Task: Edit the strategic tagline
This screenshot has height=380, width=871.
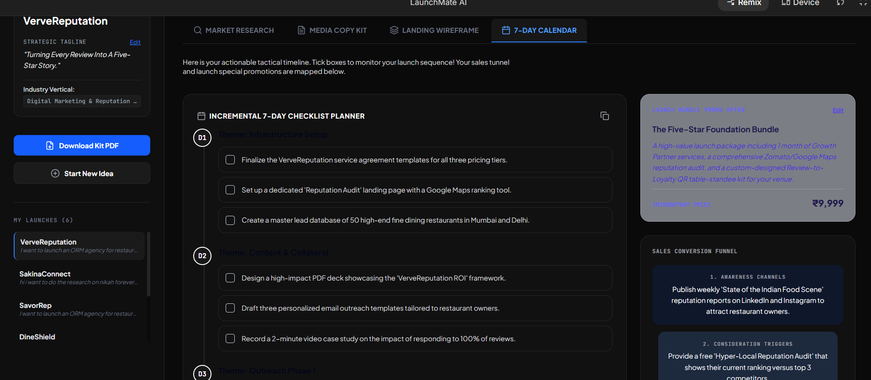Action: click(135, 42)
